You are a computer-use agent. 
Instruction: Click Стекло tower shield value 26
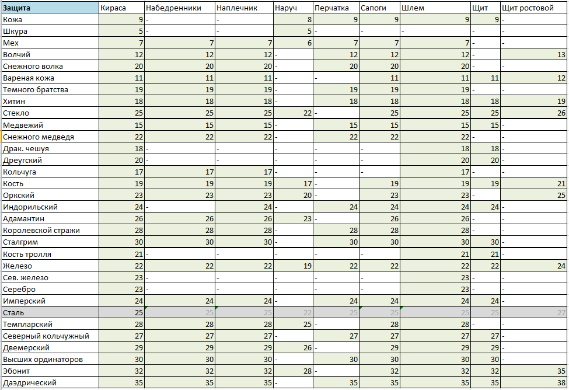tap(533, 113)
